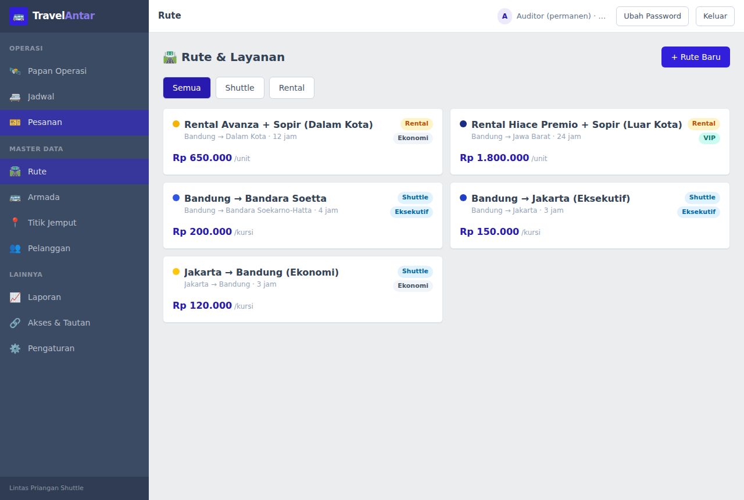Open the Jakarta → Bandung (Ekonomi) route title
Viewport: 744px width, 500px height.
pyautogui.click(x=262, y=272)
